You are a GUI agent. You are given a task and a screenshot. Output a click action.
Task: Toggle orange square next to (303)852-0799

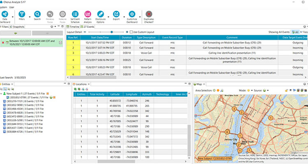pyautogui.click(x=54, y=98)
